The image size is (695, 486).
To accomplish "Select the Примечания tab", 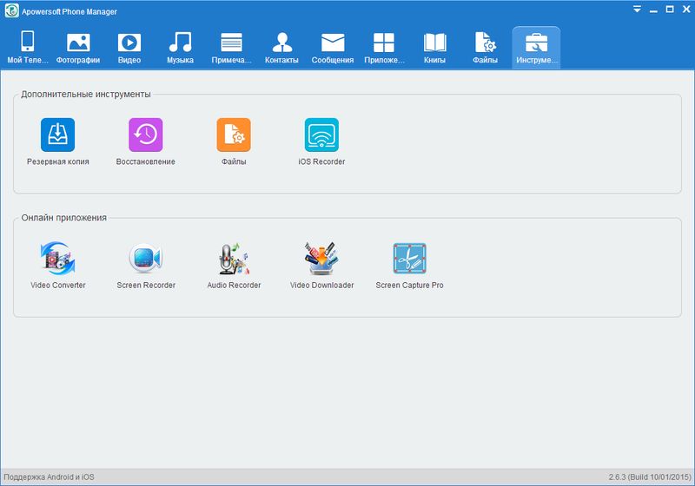I will point(231,48).
